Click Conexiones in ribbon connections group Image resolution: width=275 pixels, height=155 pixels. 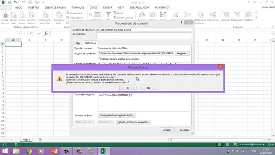(74, 13)
